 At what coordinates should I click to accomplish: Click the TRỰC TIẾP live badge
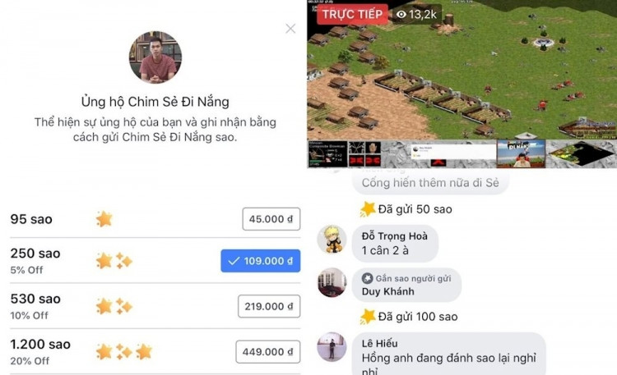352,14
